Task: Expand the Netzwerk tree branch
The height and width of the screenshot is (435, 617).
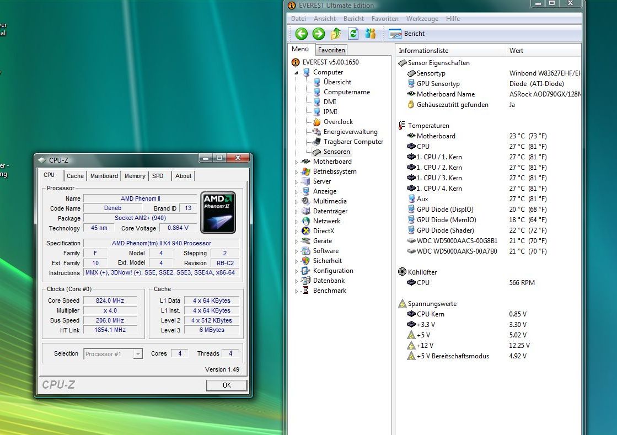Action: click(296, 222)
